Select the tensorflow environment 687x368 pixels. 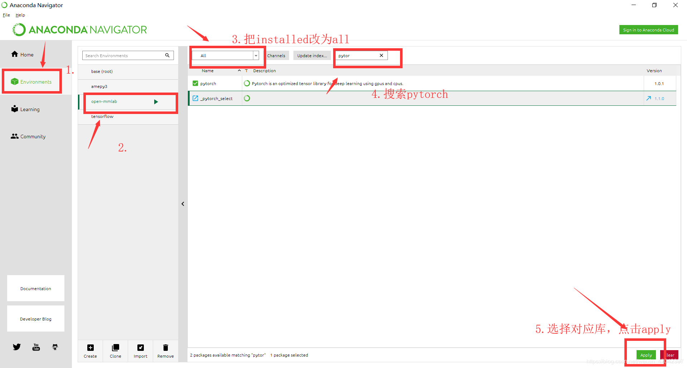tap(128, 116)
